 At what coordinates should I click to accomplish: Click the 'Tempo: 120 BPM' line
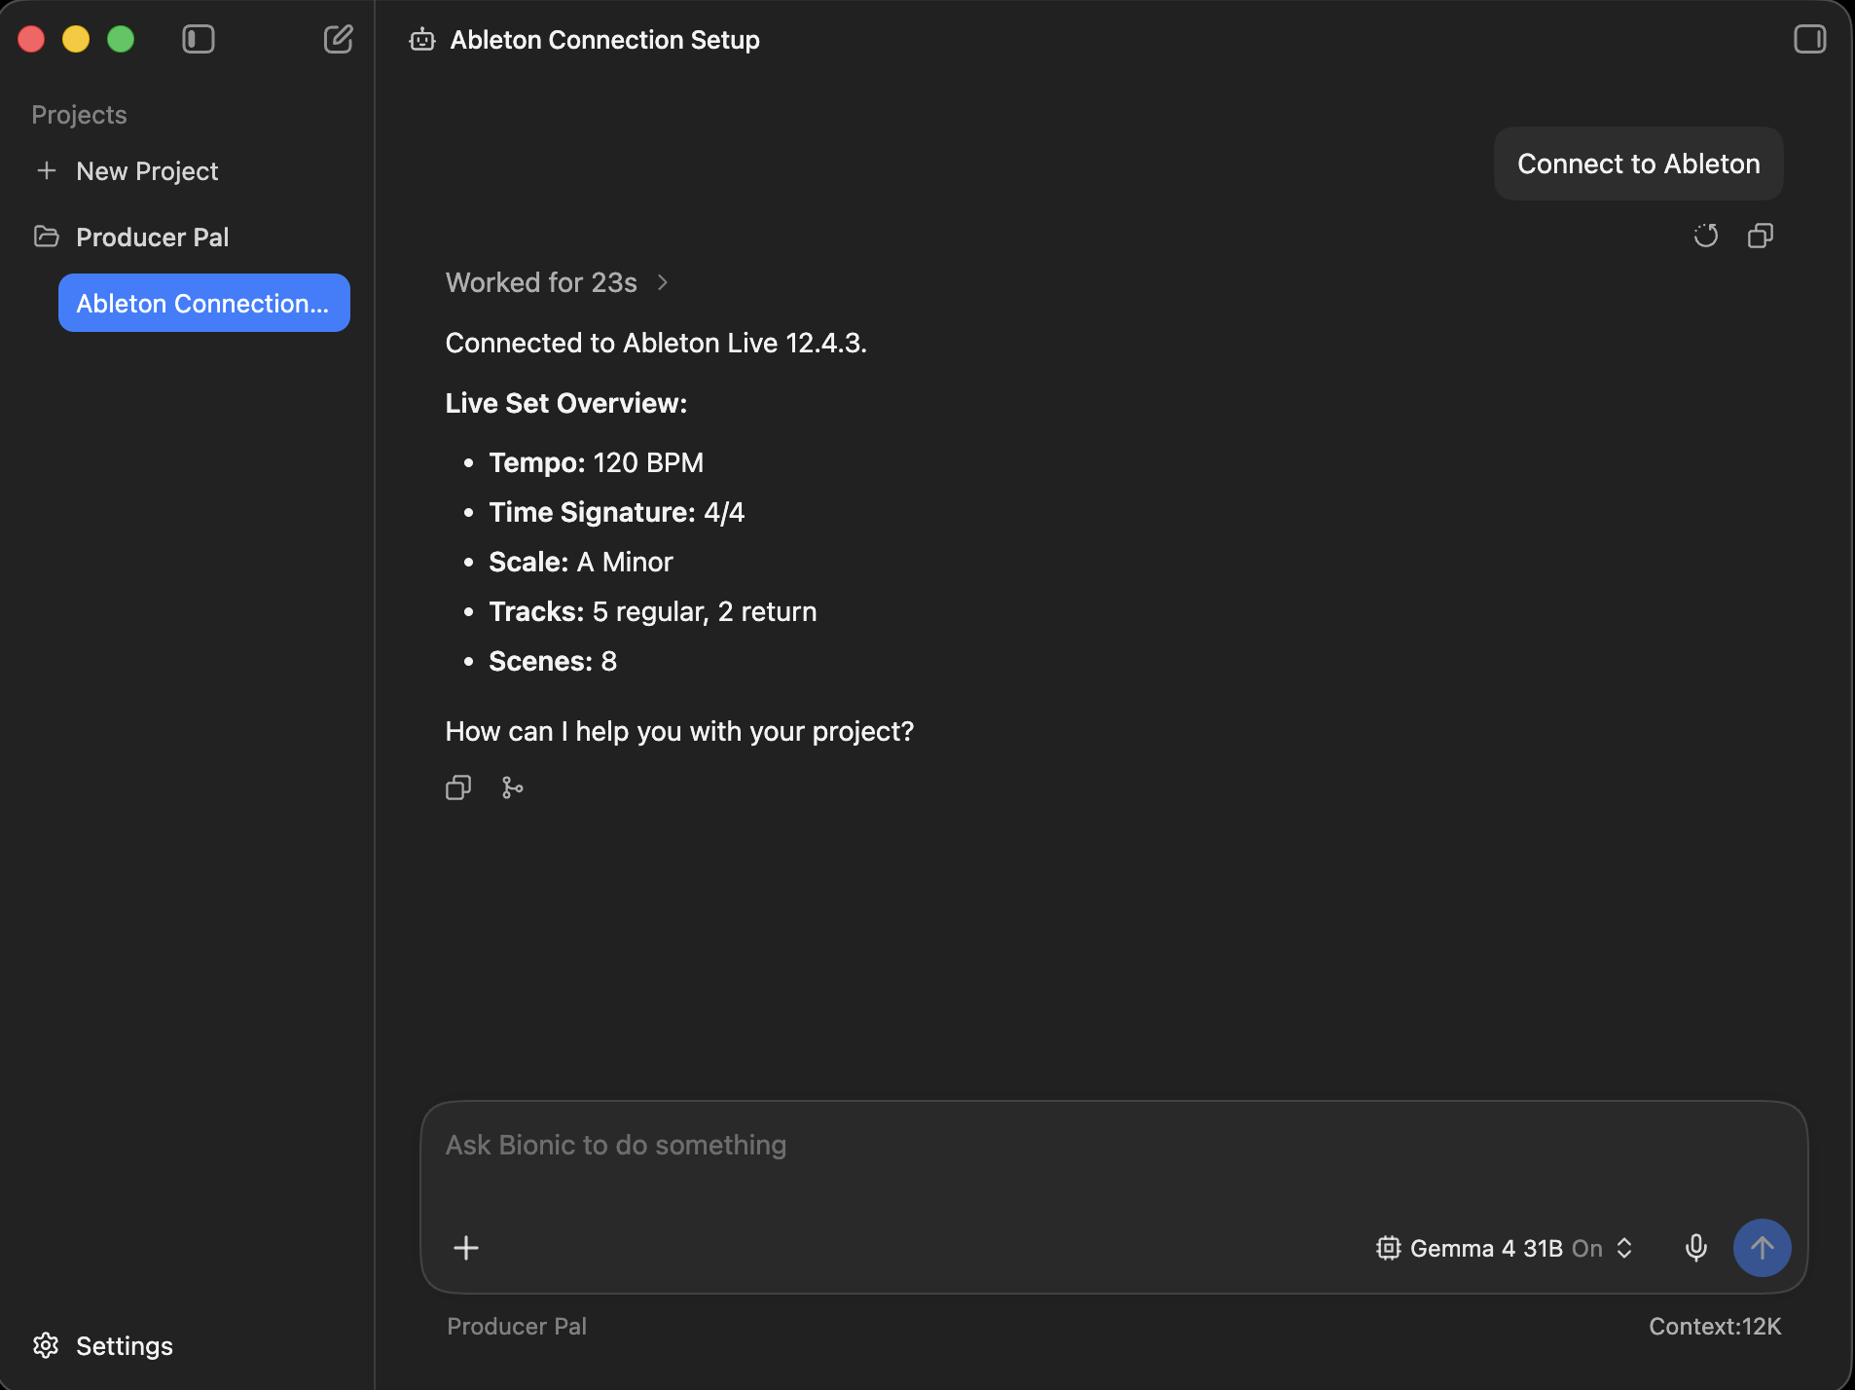pos(596,462)
